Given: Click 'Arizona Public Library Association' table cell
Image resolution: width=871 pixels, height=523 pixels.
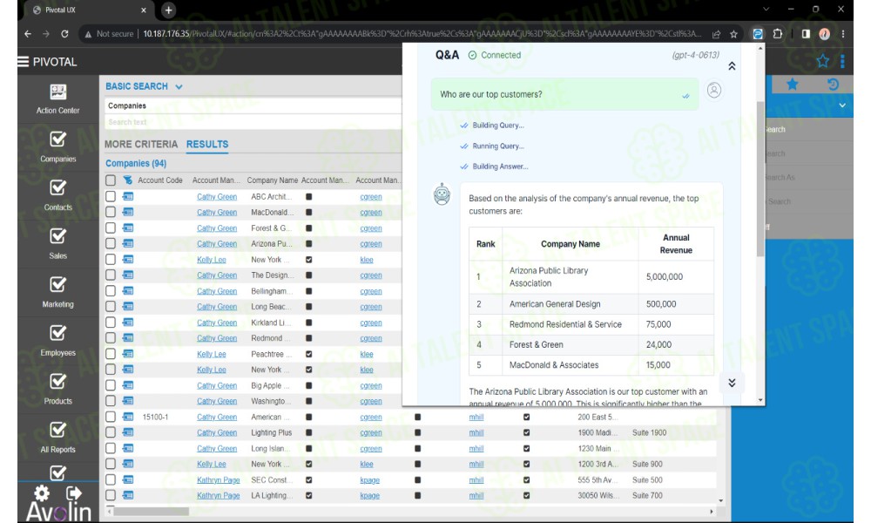Looking at the screenshot, I should [x=570, y=277].
